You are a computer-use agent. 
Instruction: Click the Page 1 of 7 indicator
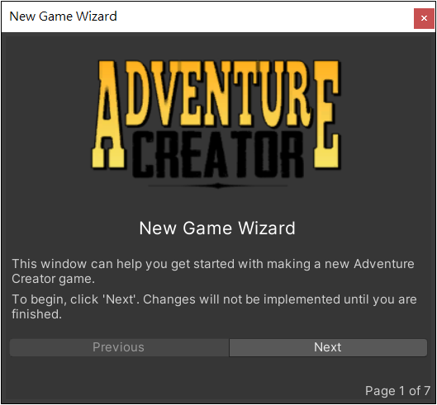pos(397,391)
